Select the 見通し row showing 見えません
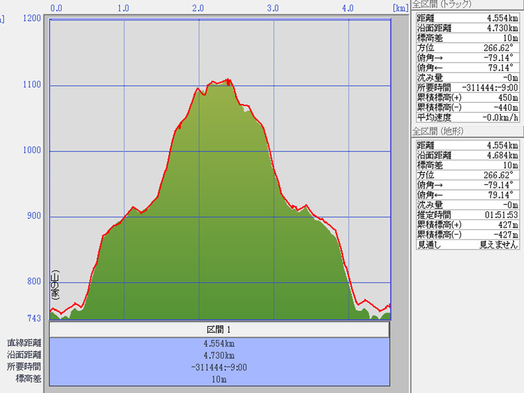The height and width of the screenshot is (393, 524). (468, 244)
